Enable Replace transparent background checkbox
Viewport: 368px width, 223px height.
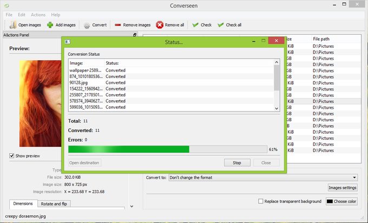pyautogui.click(x=260, y=201)
